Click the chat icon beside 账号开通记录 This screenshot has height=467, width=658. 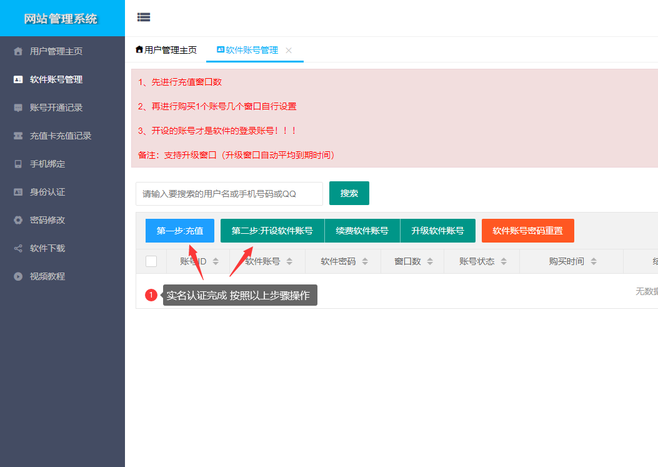[18, 108]
